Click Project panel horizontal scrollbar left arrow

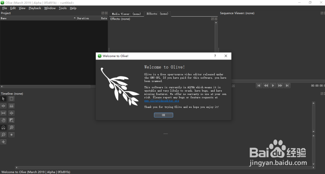2,87
